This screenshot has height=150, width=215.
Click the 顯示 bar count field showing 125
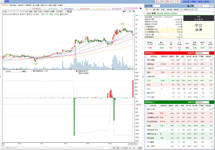pos(130,12)
